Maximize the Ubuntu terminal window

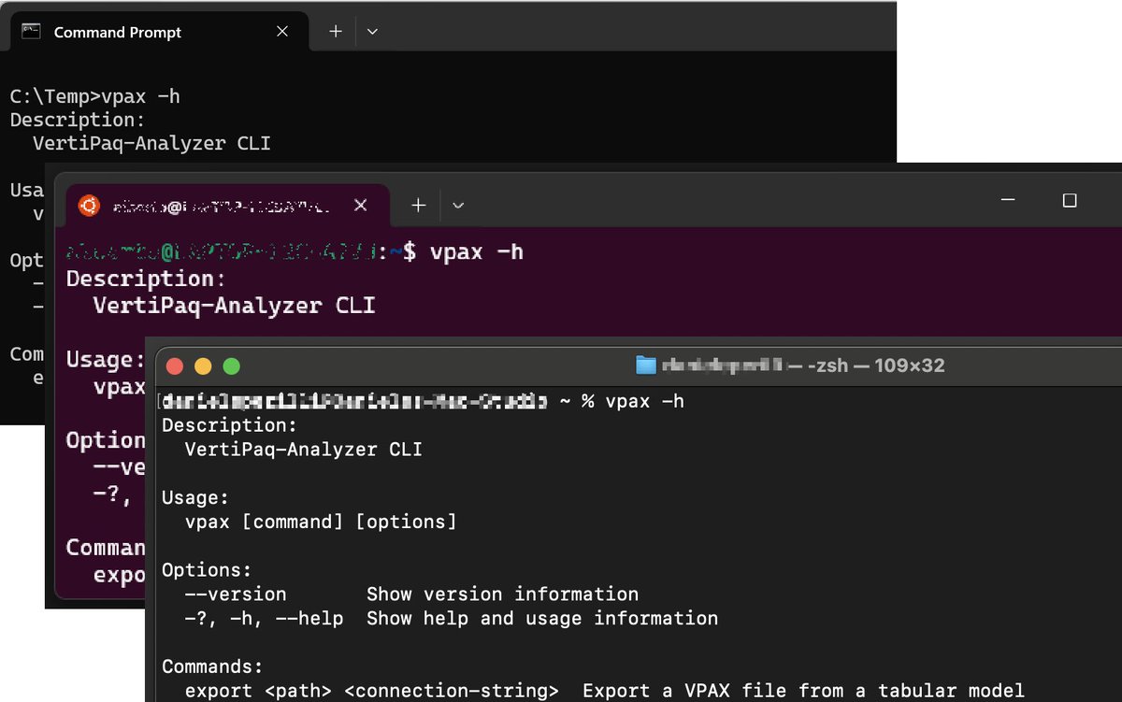pyautogui.click(x=1070, y=200)
